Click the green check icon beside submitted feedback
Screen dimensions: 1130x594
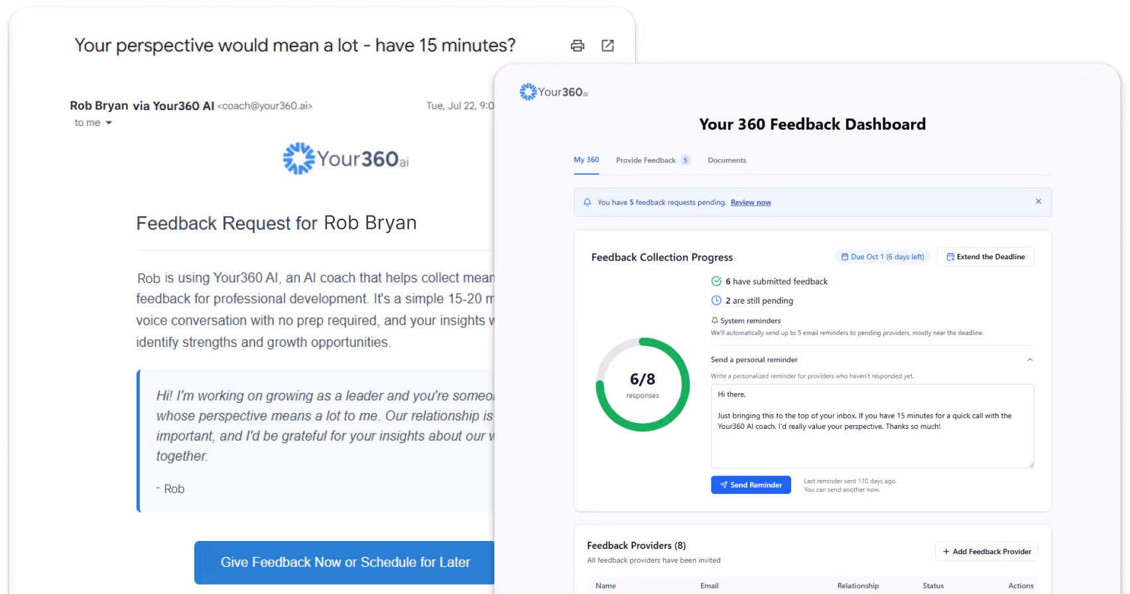(x=716, y=282)
